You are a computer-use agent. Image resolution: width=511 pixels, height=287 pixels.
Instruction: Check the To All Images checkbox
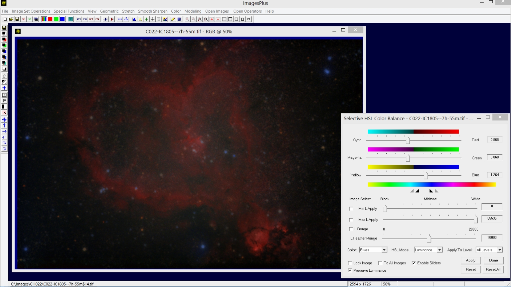(380, 263)
